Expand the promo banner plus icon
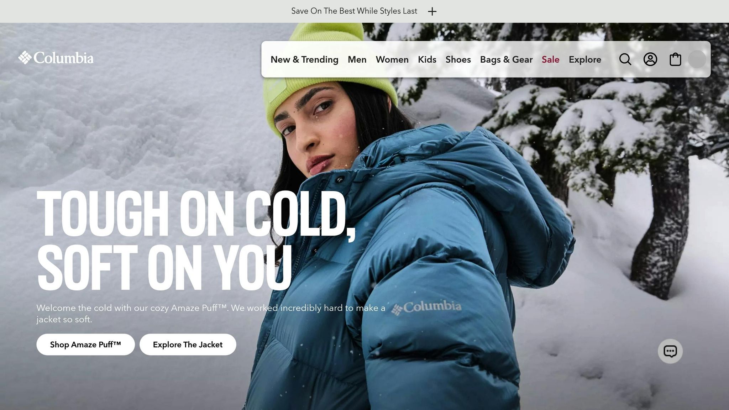 point(432,11)
